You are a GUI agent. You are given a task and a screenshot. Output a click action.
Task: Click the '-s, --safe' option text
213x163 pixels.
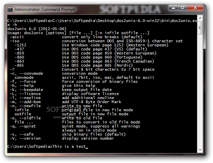tap(22, 134)
